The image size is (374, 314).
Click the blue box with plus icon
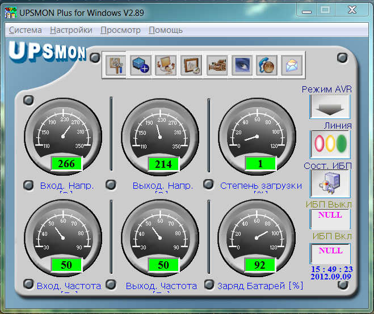pos(141,65)
